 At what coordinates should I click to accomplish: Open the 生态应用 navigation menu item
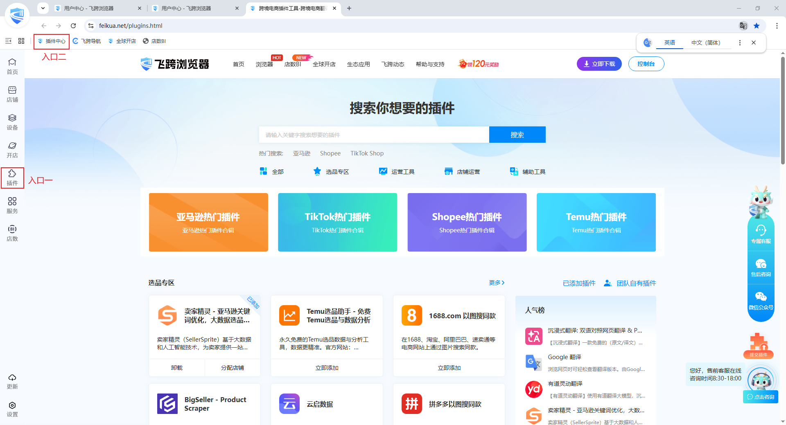[359, 64]
